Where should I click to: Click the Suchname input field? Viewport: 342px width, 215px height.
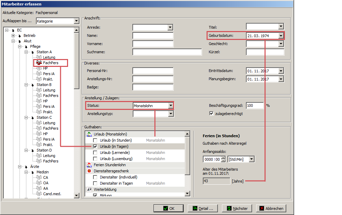pyautogui.click(x=167, y=52)
